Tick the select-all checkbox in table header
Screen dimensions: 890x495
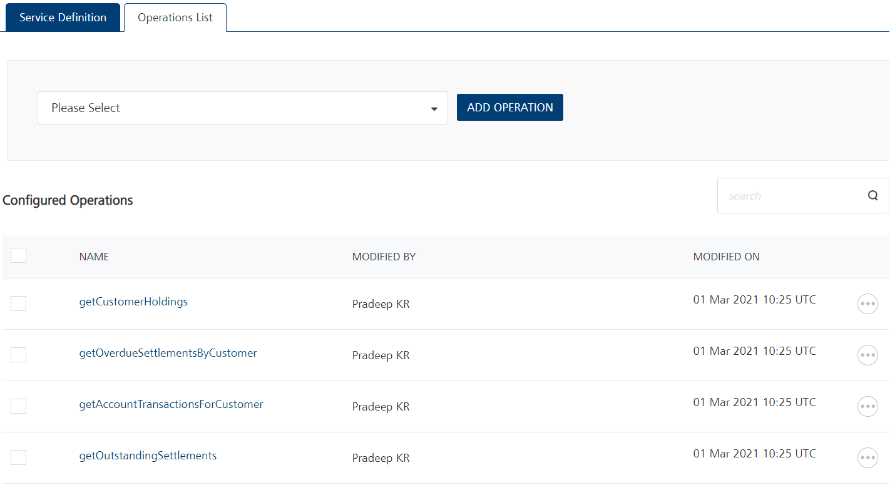(x=19, y=255)
